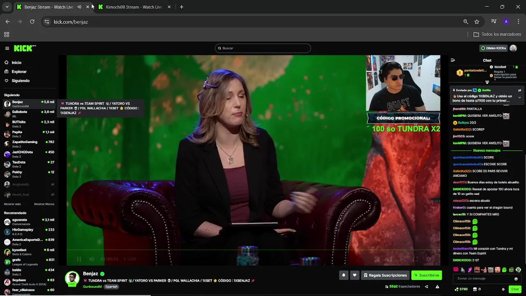
Task: Open Inicio from the sidebar
Action: click(16, 62)
